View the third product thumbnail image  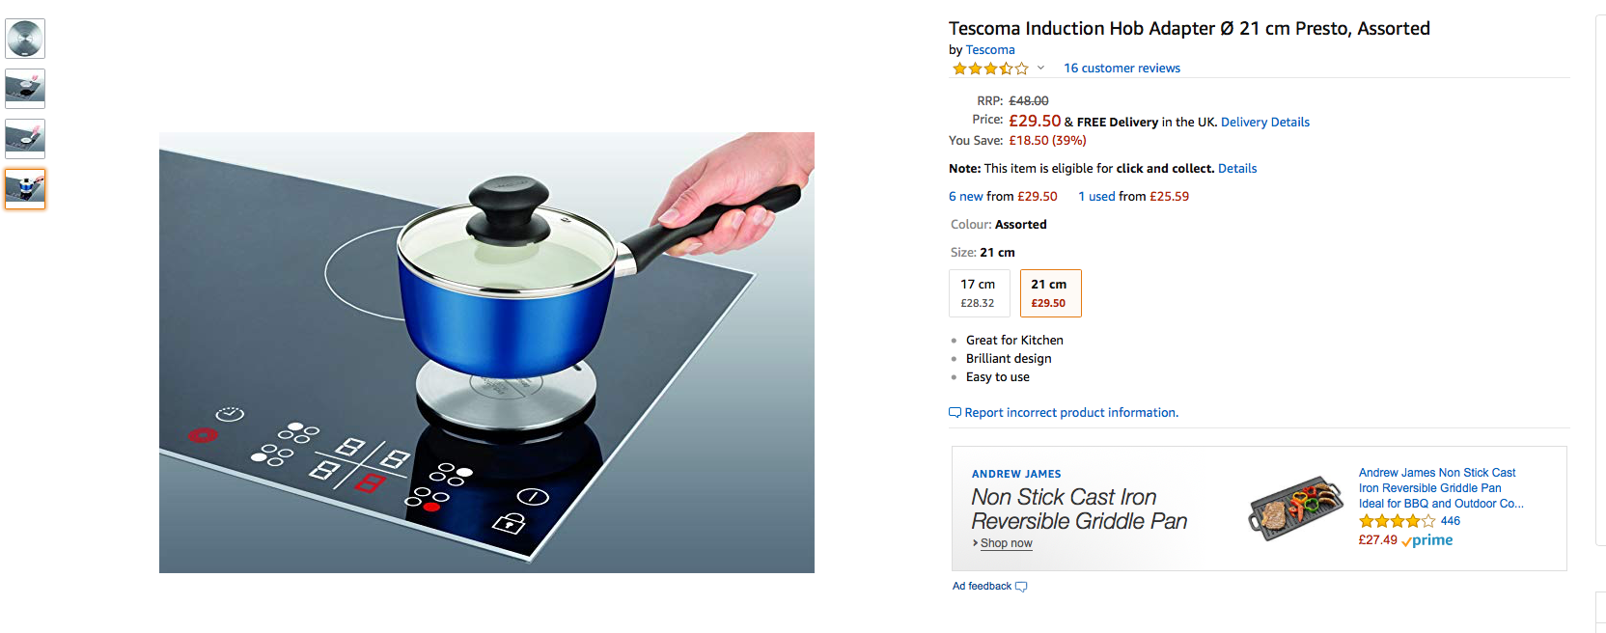25,139
